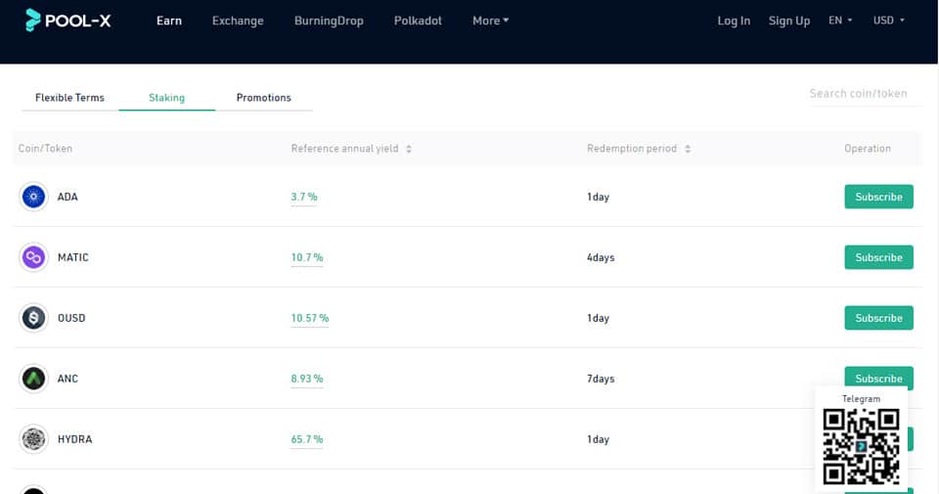Switch to the Promotions tab
Viewport: 939px width, 494px height.
(263, 98)
